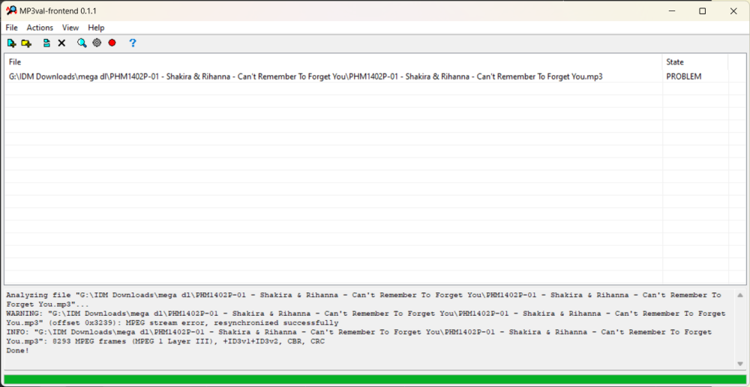Click the green progress bar

point(375,379)
